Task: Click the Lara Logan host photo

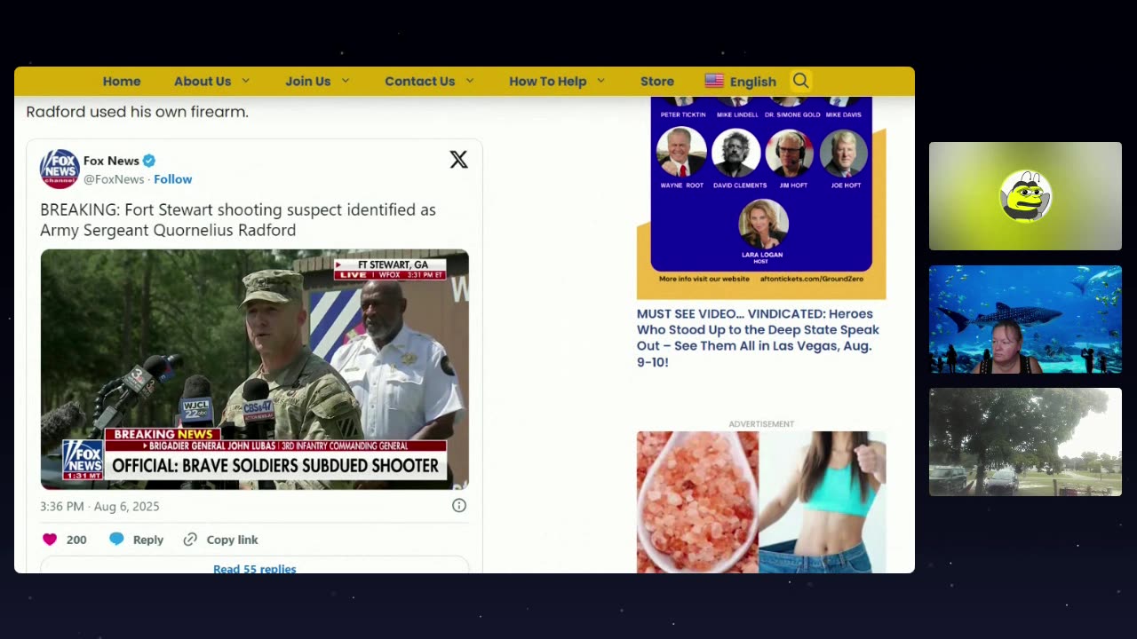Action: coord(763,225)
